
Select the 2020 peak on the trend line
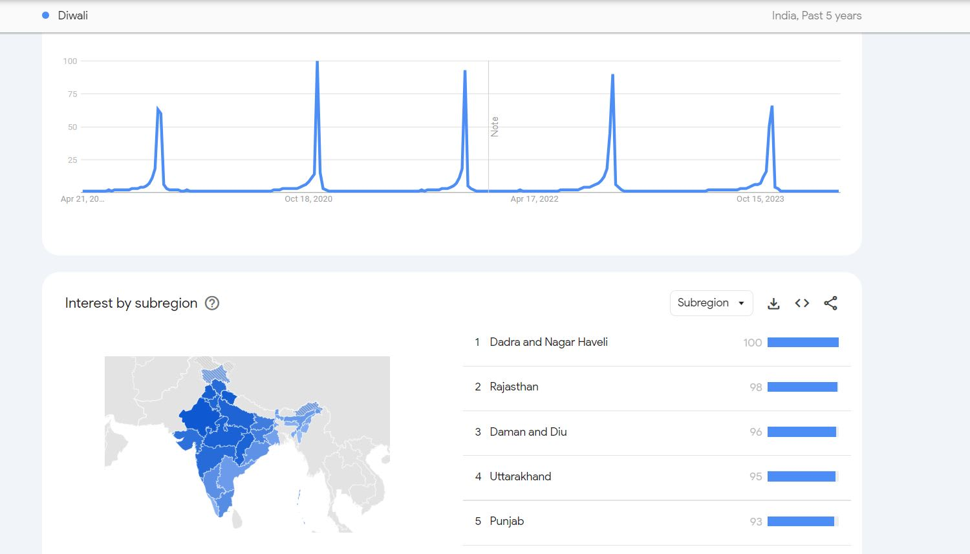coord(317,63)
